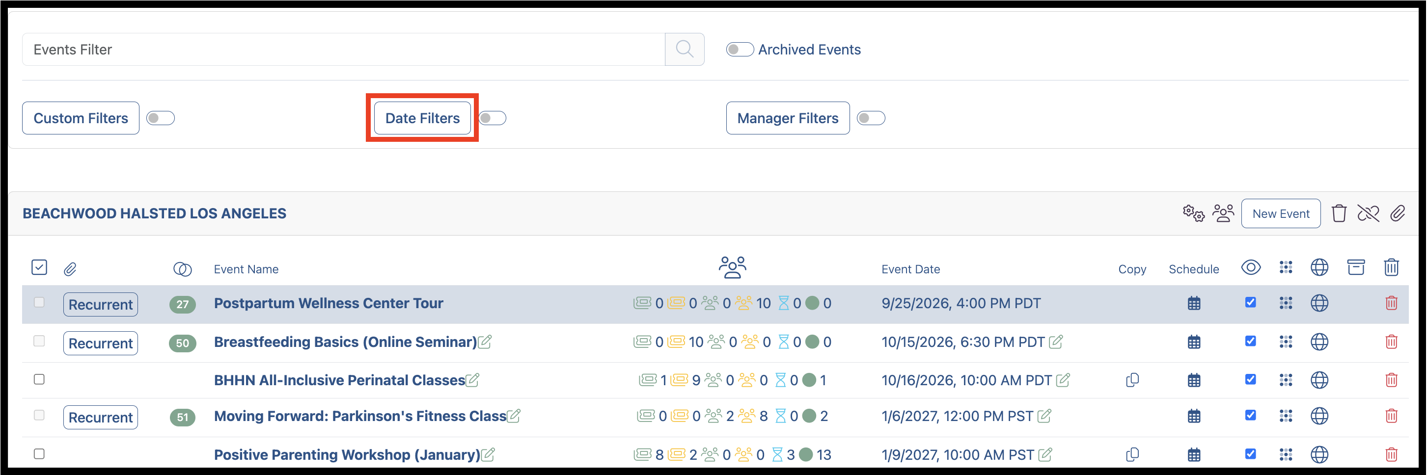1428x475 pixels.
Task: Edit the Positive Parenting Workshop name pencil icon
Action: point(488,454)
